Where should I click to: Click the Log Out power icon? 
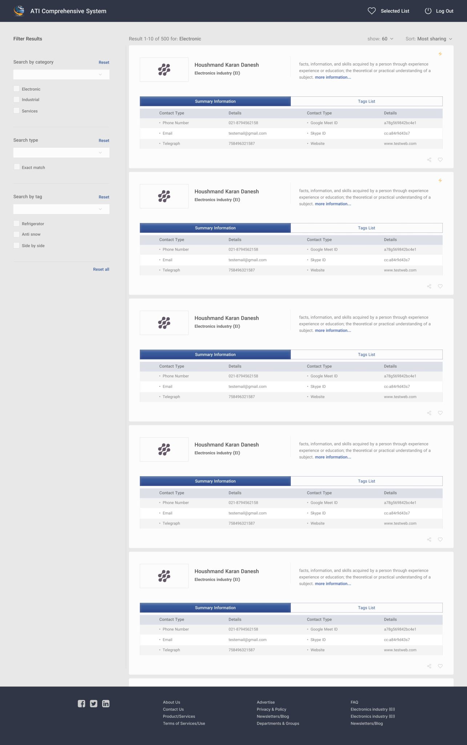pos(428,11)
